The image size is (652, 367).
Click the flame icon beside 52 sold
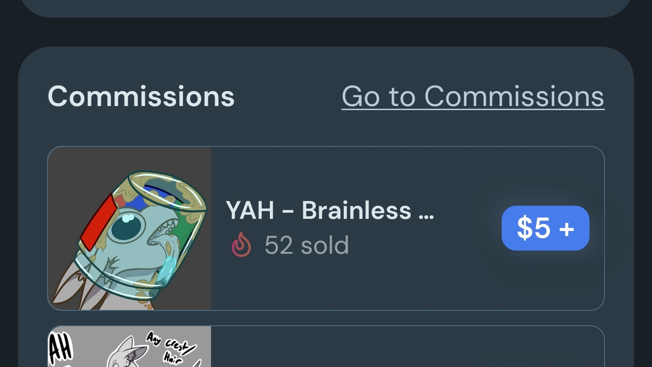(x=241, y=245)
